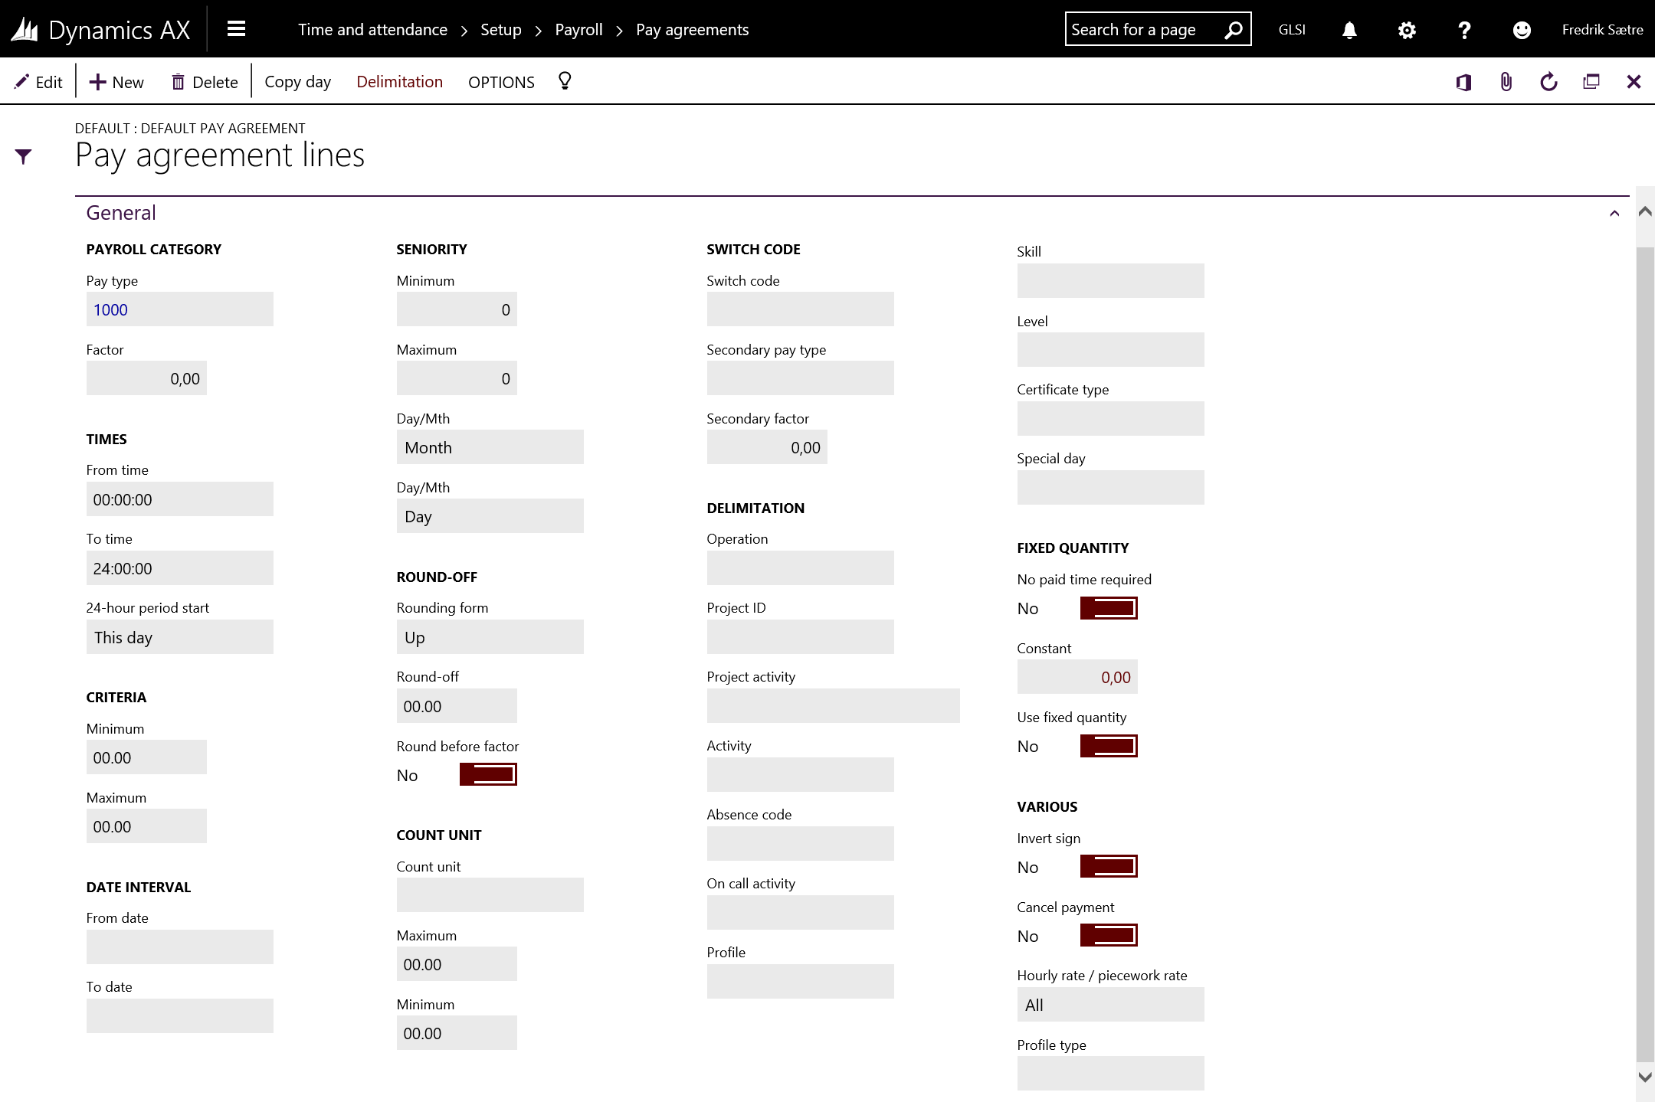The image size is (1655, 1102).
Task: Open the hamburger navigation menu
Action: tap(236, 29)
